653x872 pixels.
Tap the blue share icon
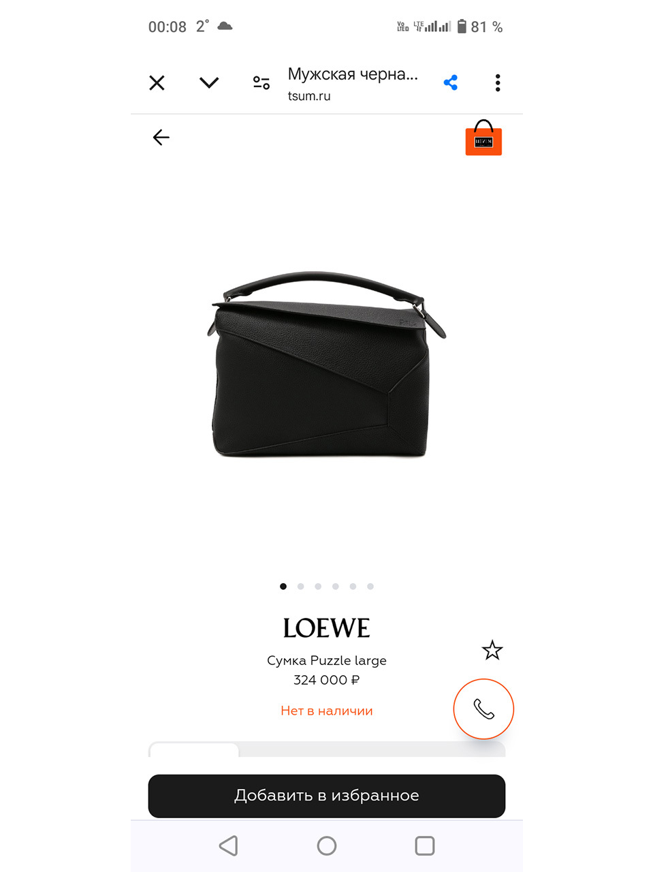(451, 83)
